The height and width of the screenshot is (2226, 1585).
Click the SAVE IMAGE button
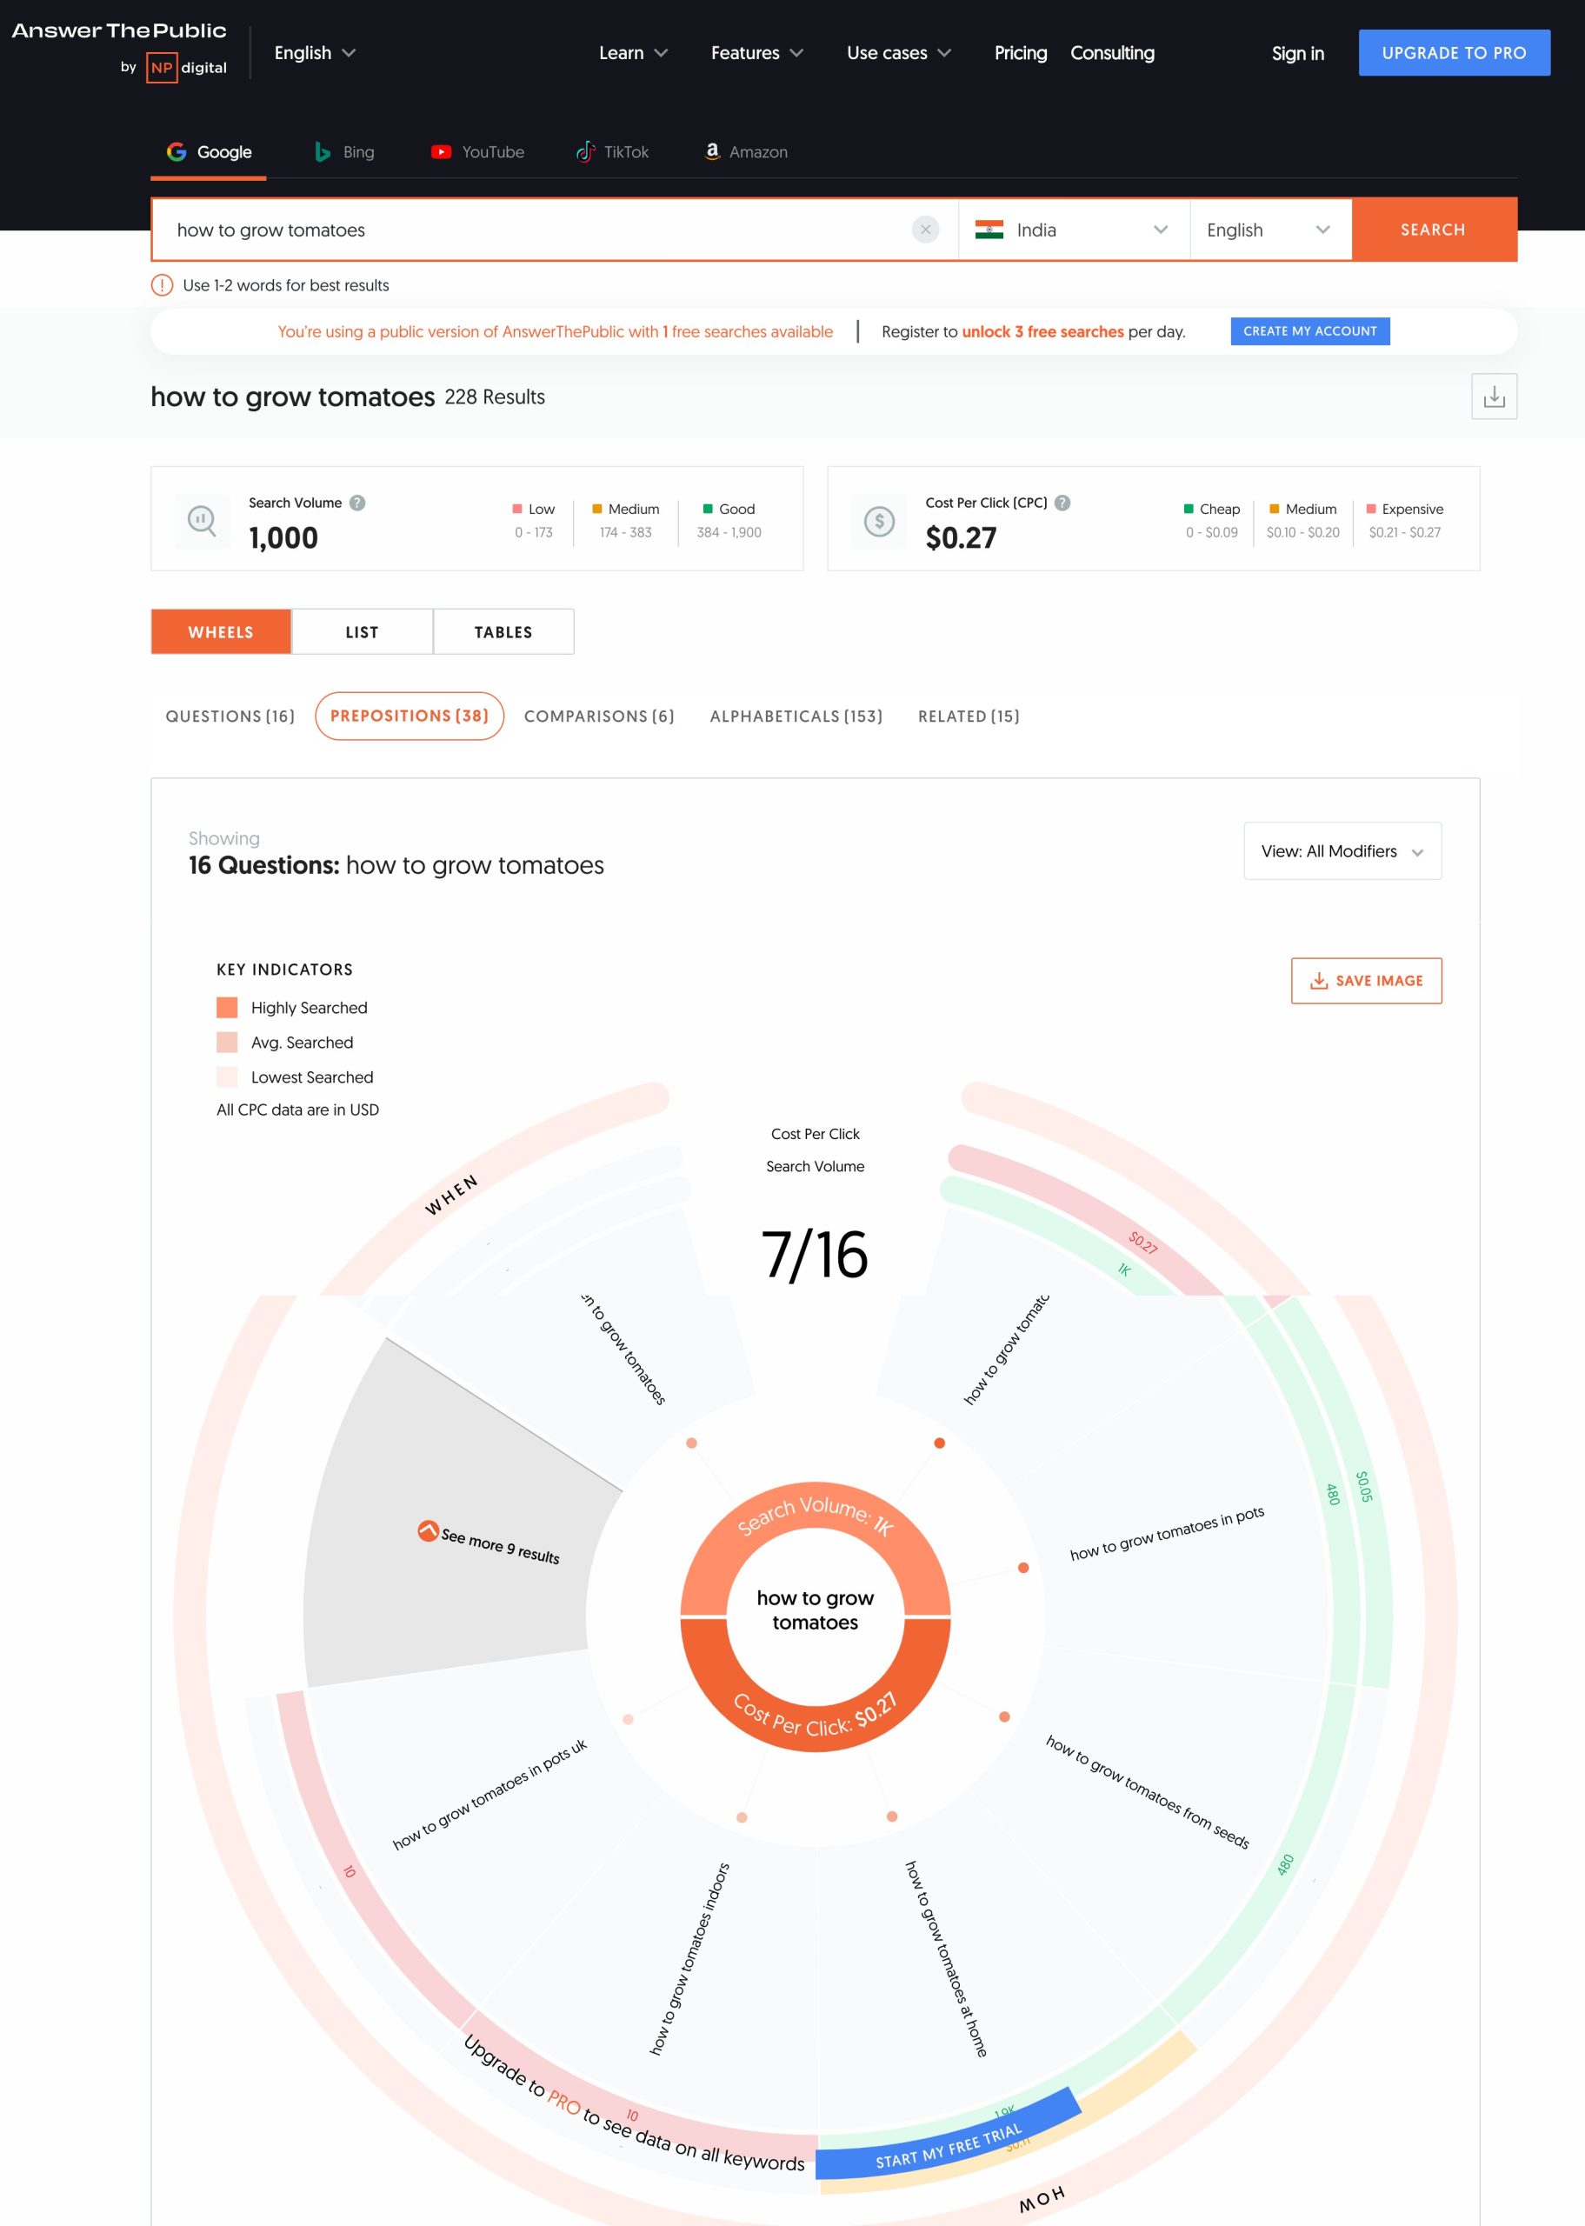coord(1365,981)
